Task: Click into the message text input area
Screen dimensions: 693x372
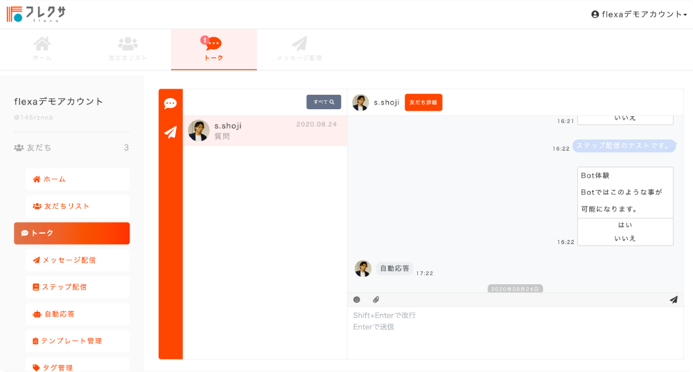Action: [515, 332]
